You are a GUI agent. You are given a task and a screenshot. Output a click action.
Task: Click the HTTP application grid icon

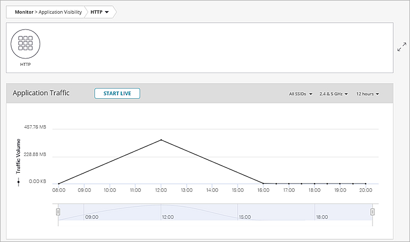click(25, 44)
